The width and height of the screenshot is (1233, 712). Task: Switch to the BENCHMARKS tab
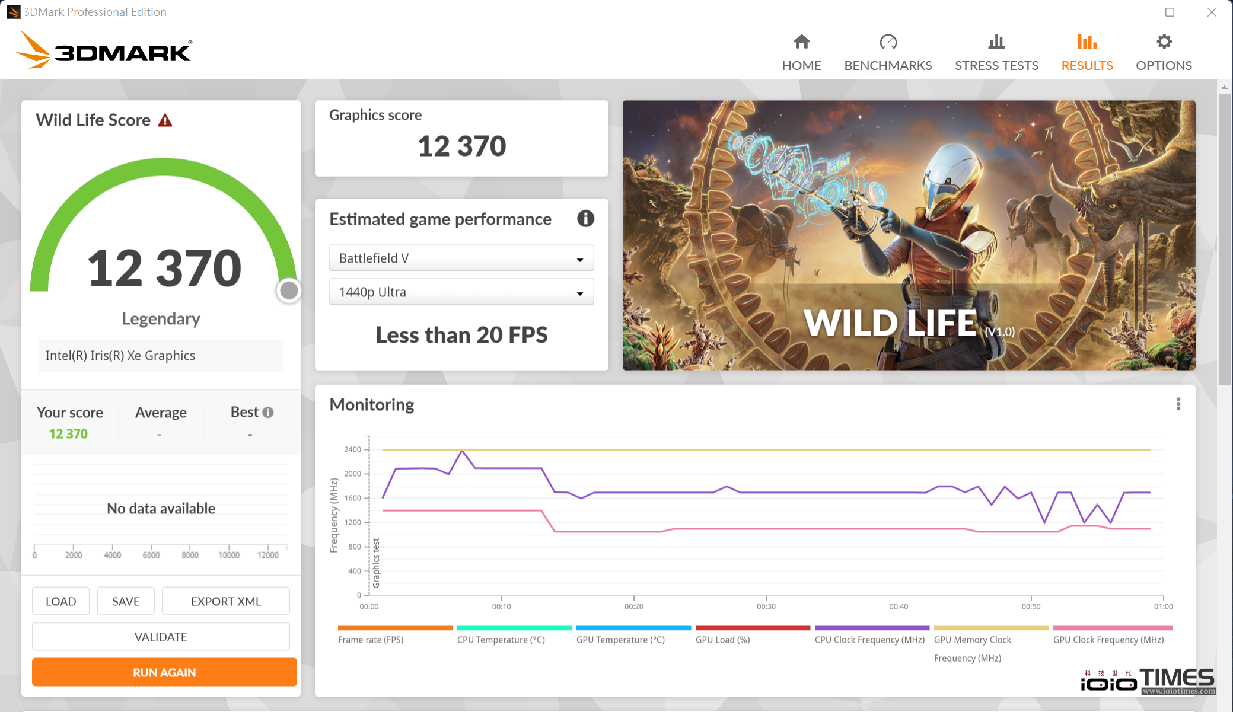(888, 53)
